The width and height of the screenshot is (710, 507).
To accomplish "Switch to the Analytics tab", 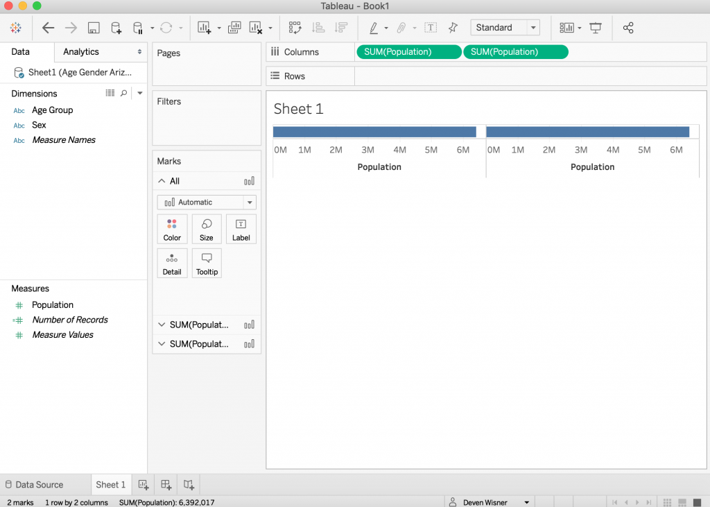I will click(81, 52).
